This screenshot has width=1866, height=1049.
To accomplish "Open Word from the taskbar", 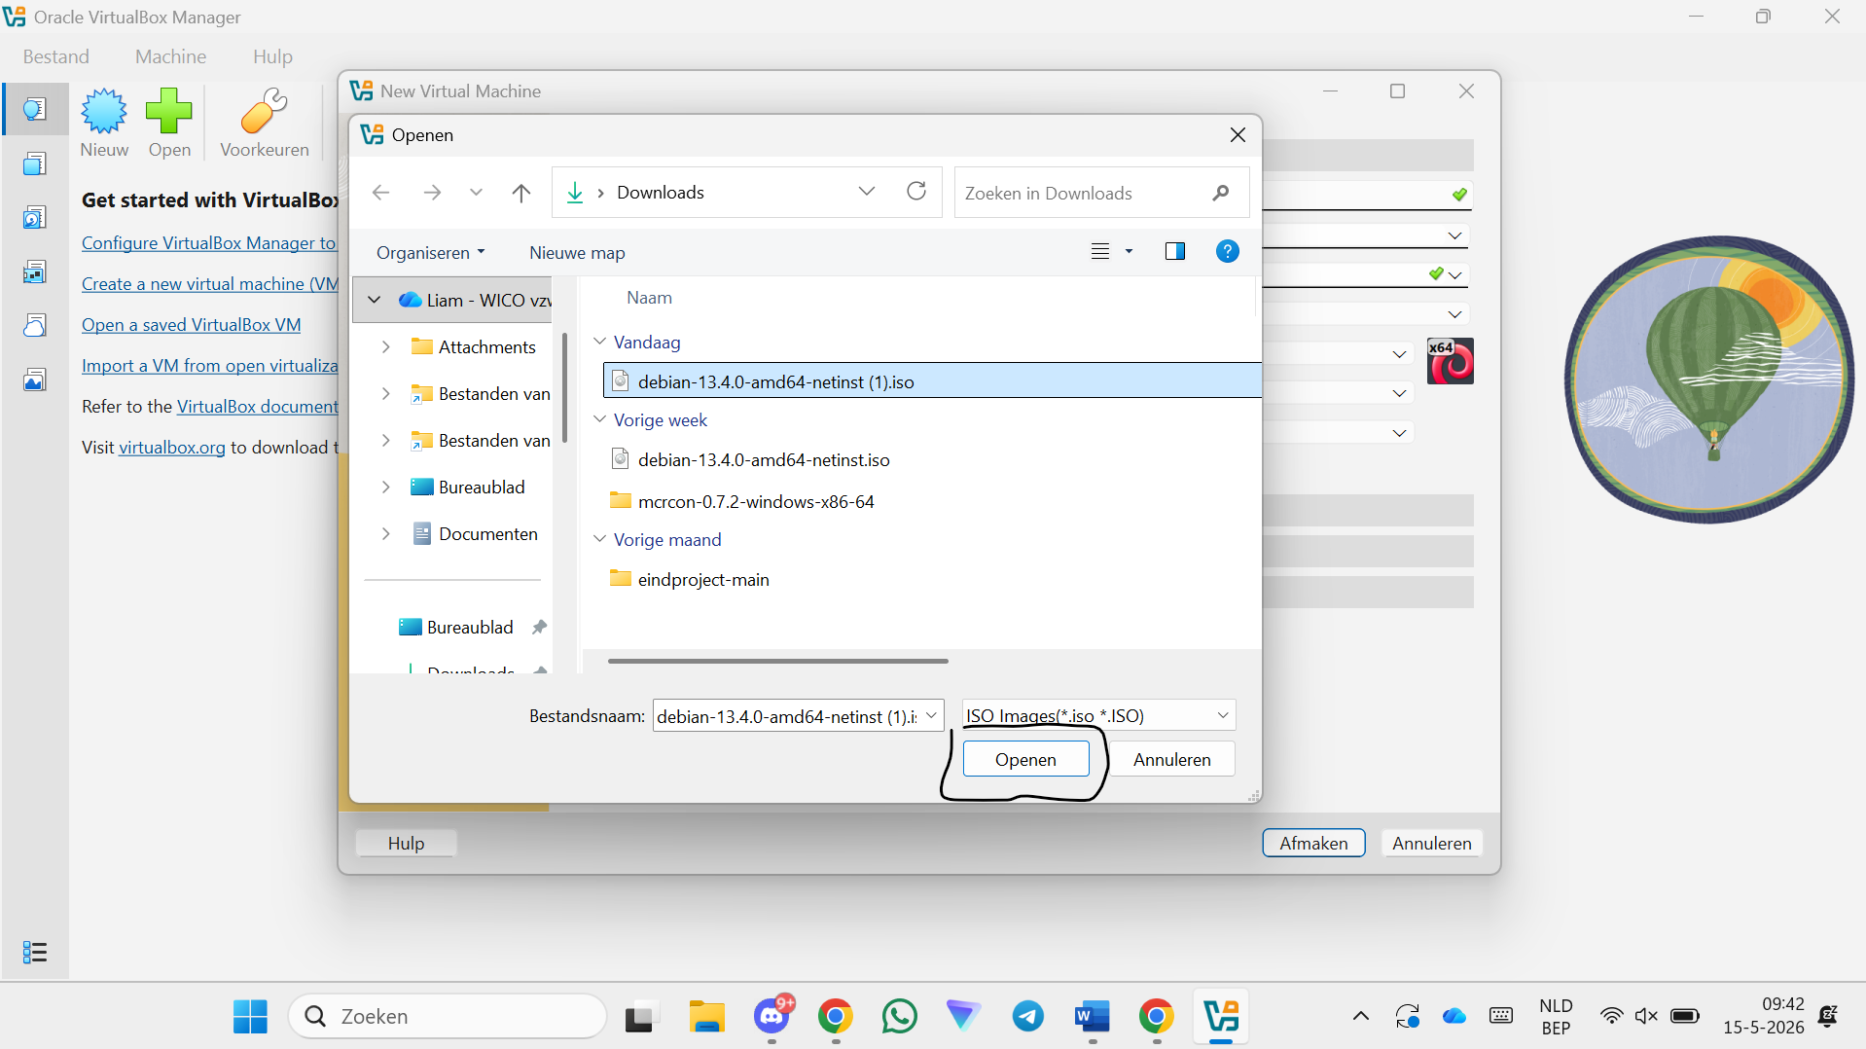I will (1093, 1017).
